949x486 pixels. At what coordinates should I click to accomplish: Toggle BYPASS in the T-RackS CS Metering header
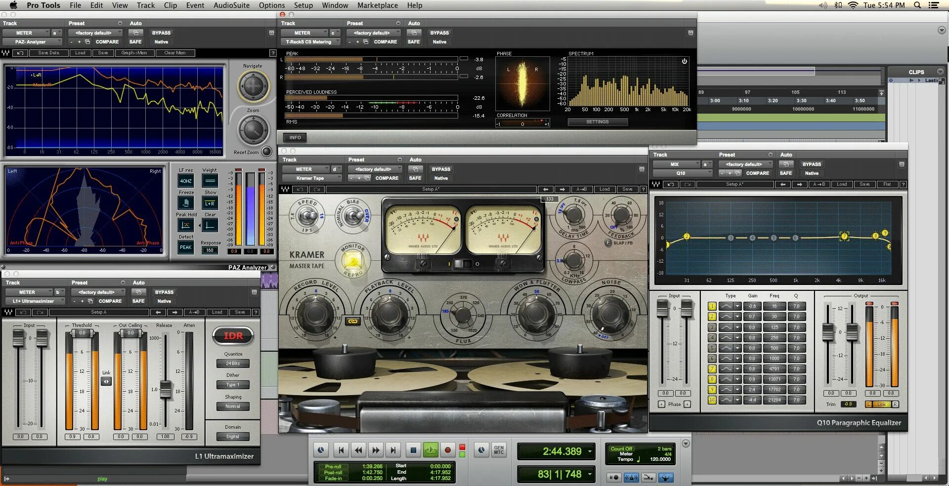(x=439, y=33)
